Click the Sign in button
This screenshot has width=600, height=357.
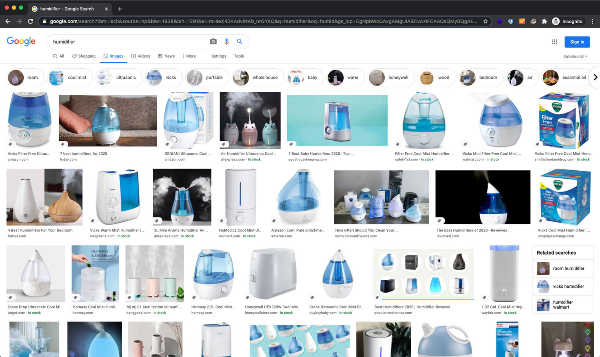[577, 42]
